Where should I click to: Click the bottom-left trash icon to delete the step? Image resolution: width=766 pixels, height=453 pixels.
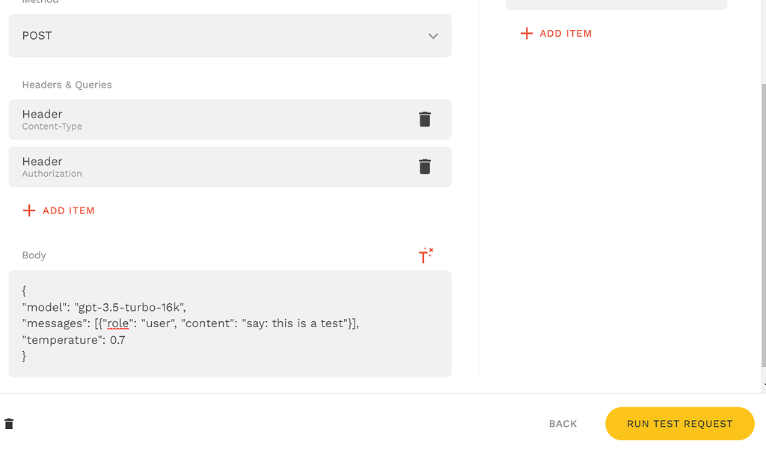point(9,424)
